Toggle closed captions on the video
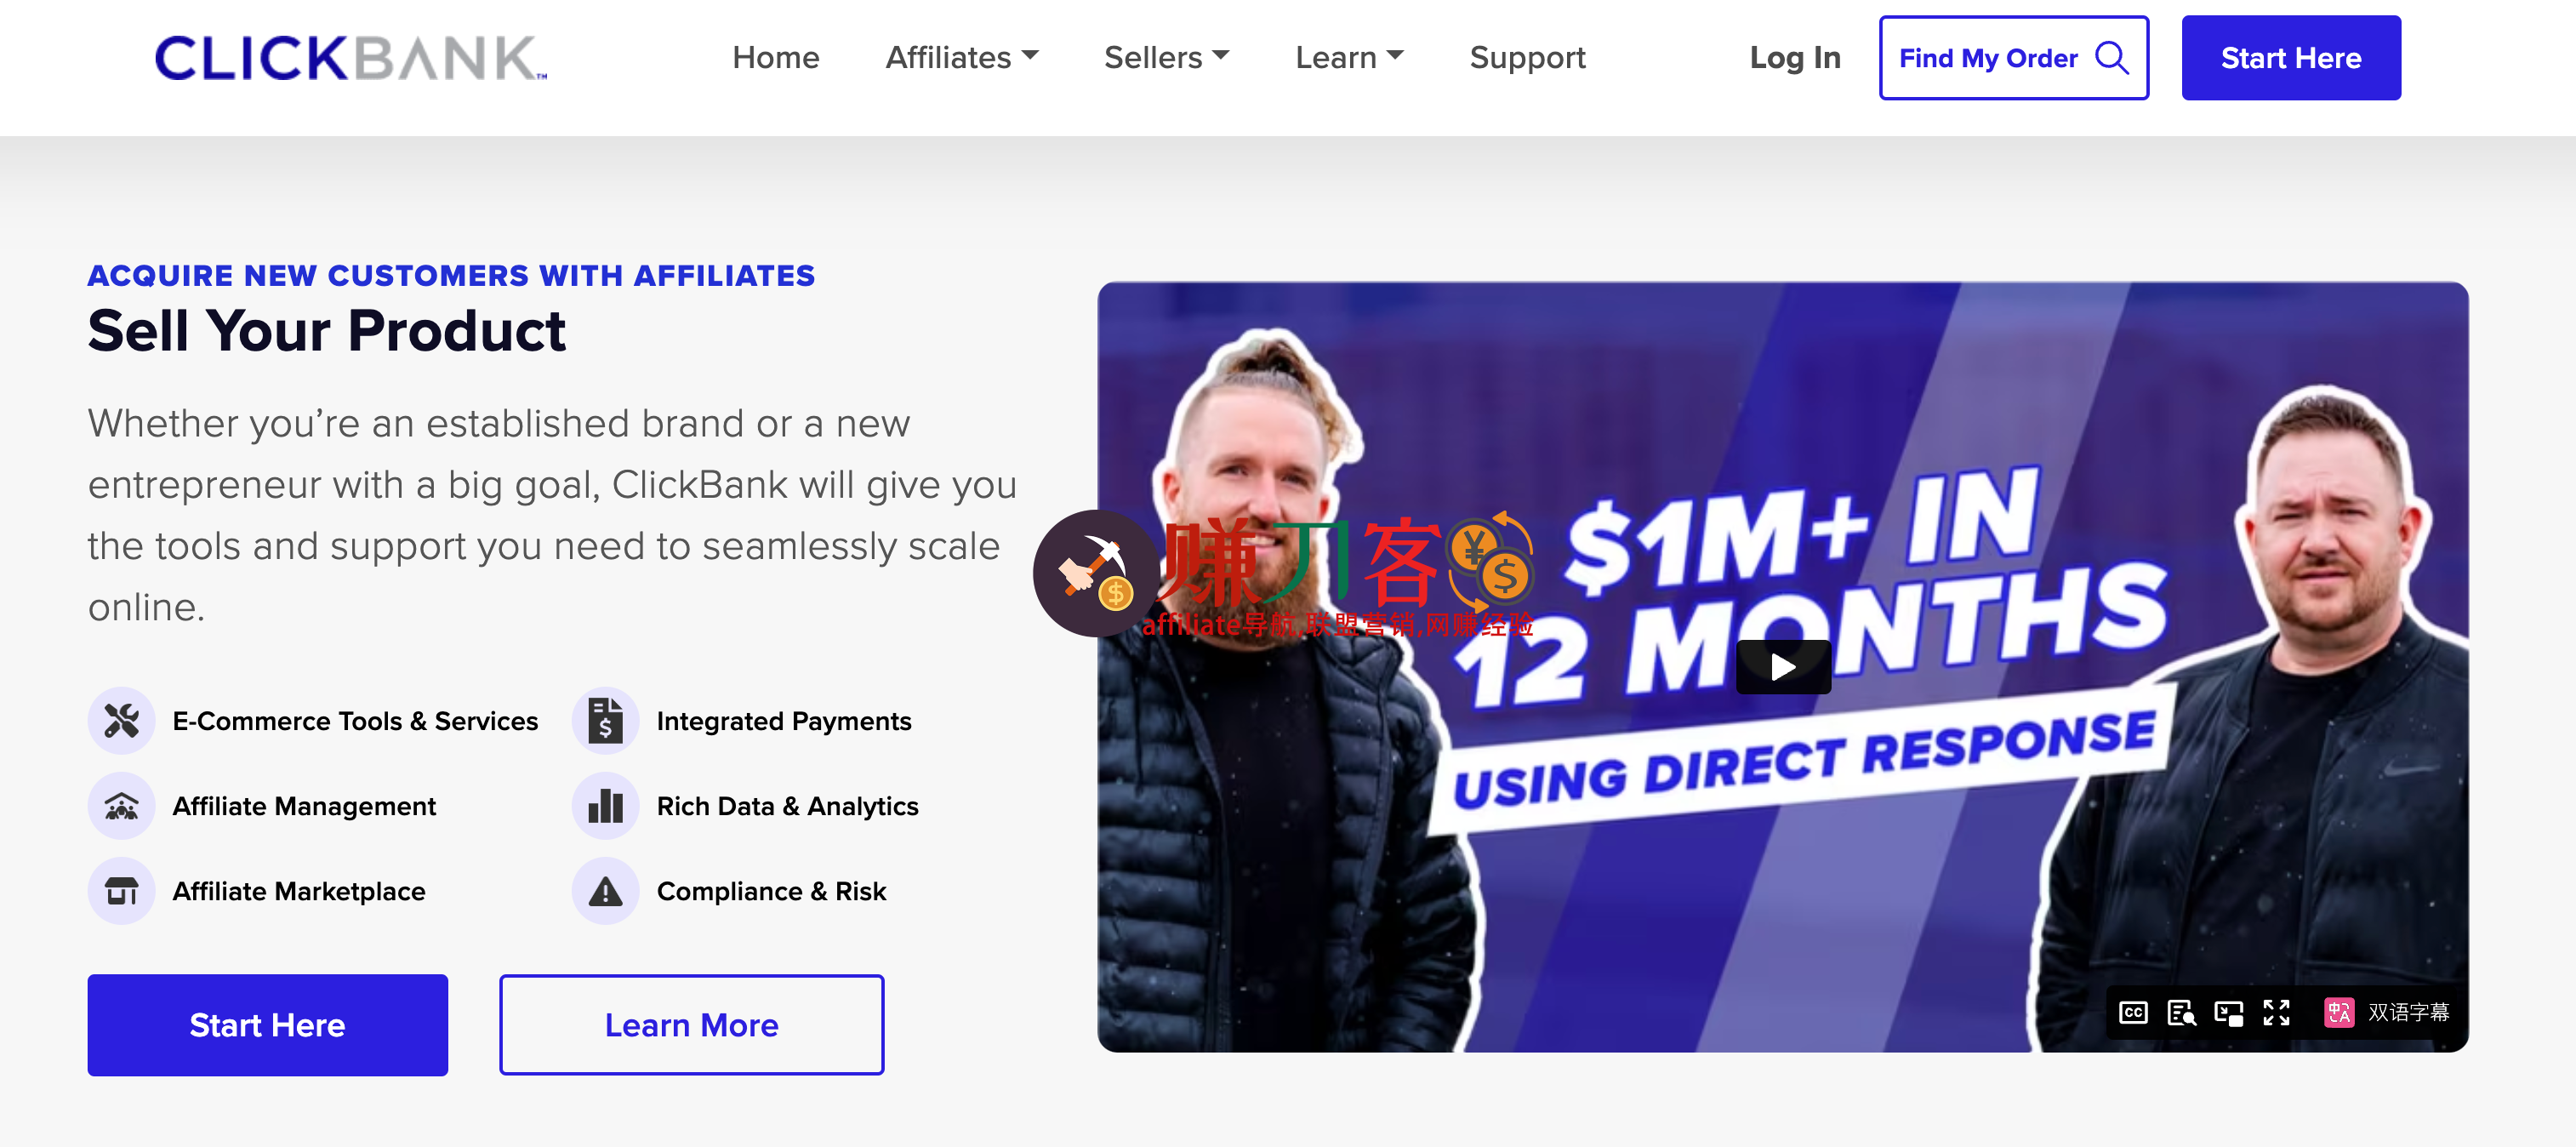Viewport: 2576px width, 1147px height. pos(2133,1012)
